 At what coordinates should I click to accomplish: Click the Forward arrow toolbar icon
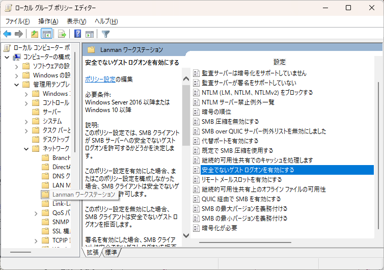(x=19, y=34)
